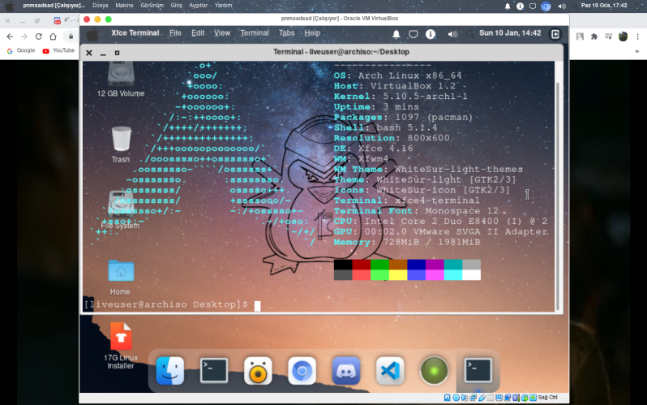The width and height of the screenshot is (647, 405).
Task: Open the Apple logo menu in guest panel
Action: click(x=93, y=34)
